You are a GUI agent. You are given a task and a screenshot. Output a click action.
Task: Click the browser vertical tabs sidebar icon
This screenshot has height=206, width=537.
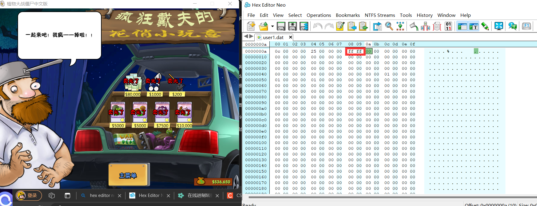67,195
